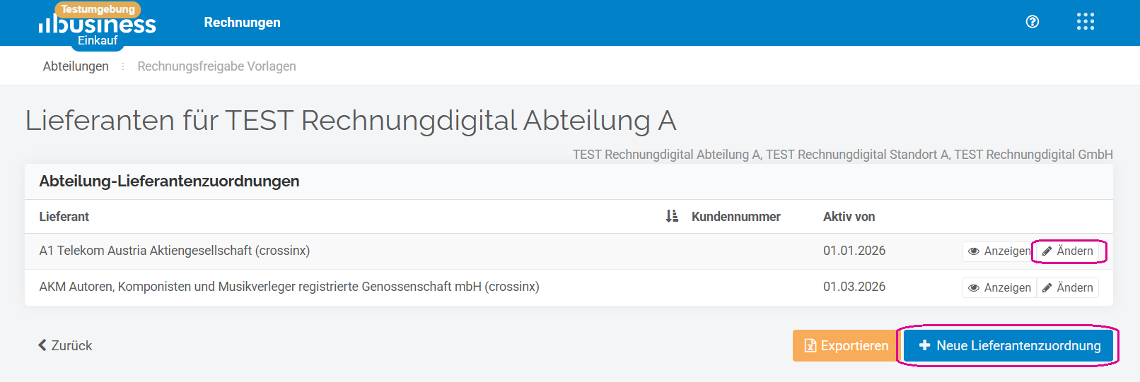Screen dimensions: 1140x382
Task: Click the eye icon for AKM Autoren row
Action: click(974, 288)
